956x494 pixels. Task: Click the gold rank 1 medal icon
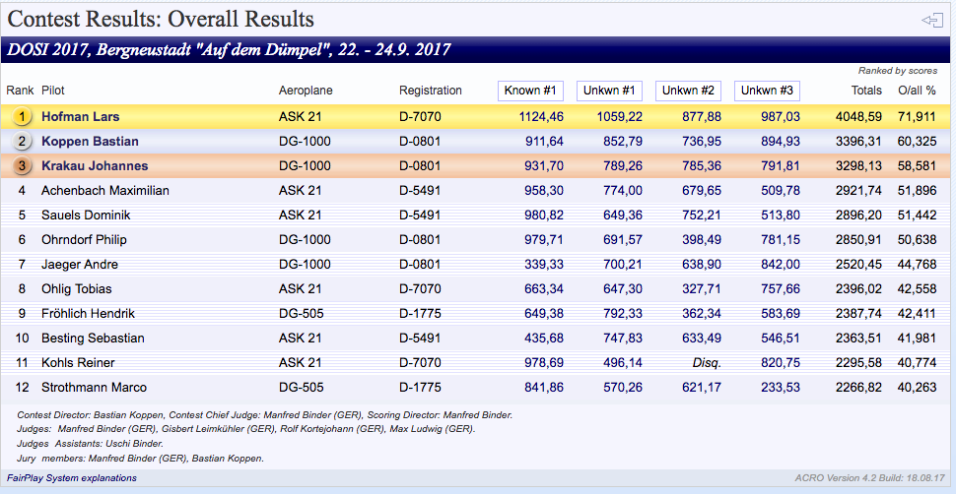click(21, 117)
